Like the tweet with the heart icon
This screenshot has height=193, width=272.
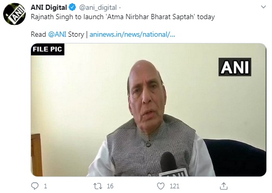161,186
